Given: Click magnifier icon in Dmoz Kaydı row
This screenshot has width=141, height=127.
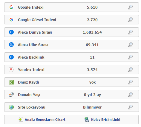Looking at the screenshot, I should 130,82.
